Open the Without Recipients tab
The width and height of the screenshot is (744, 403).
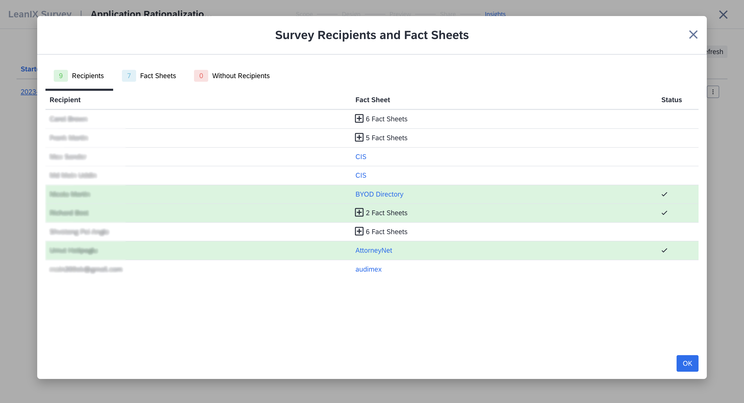(x=241, y=76)
